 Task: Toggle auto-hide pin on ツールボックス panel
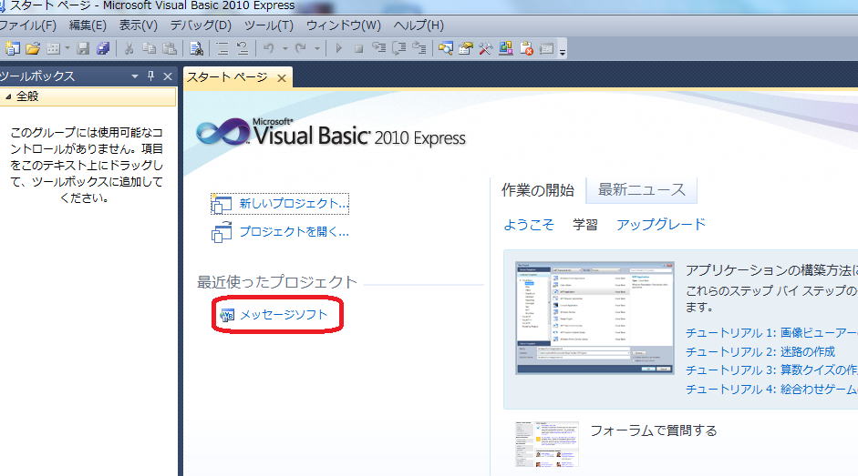(x=151, y=76)
